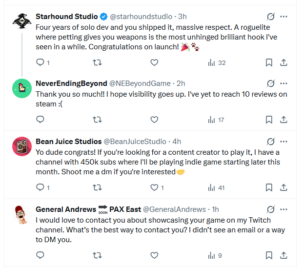The width and height of the screenshot is (304, 269).
Task: Open @BeanJuiceStudio handle link
Action: (135, 142)
